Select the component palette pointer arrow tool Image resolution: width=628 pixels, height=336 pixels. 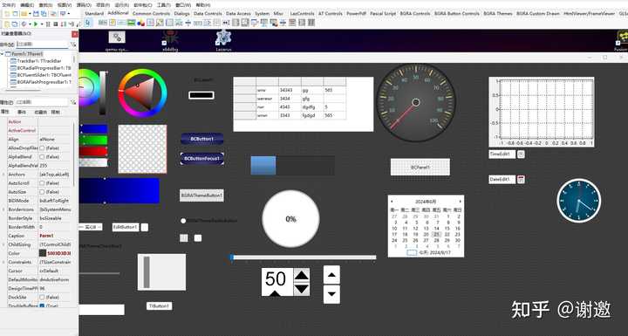point(88,23)
